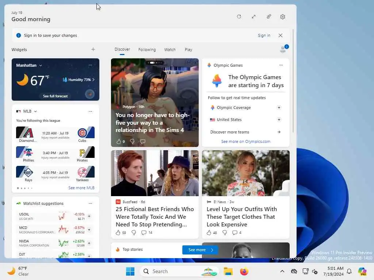The image size is (374, 280).
Task: Launch File Explorer from taskbar
Action: point(228,271)
